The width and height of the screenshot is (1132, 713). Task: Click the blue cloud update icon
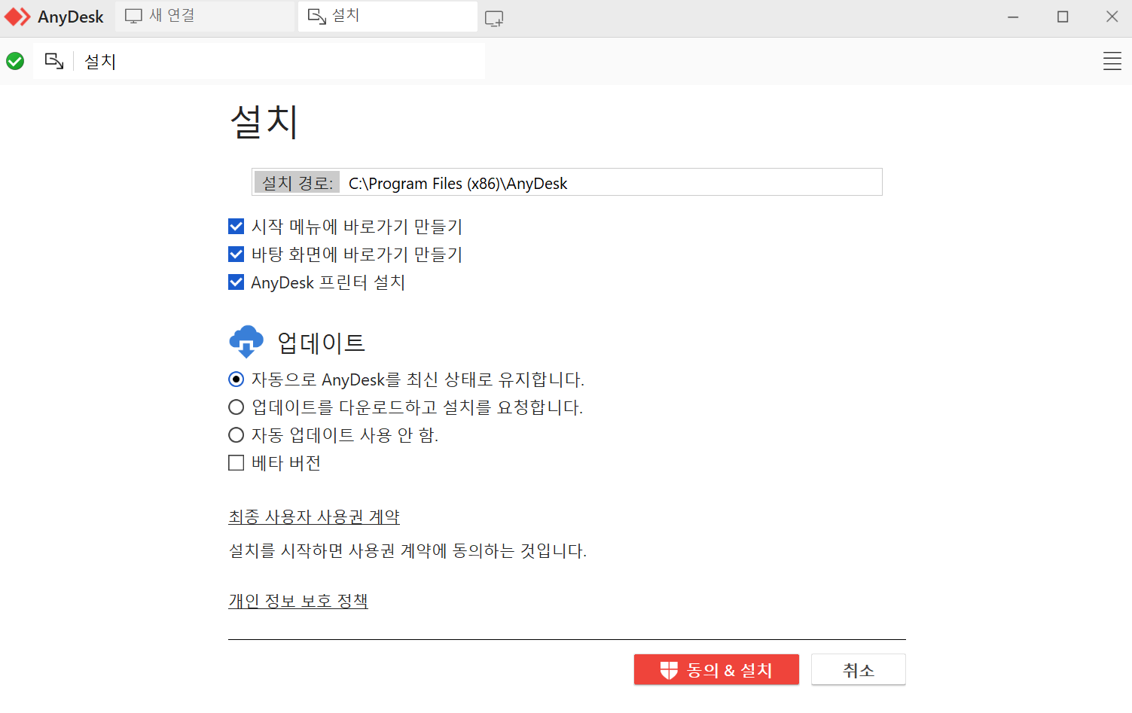[x=246, y=342]
